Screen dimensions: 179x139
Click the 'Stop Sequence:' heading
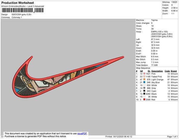143,68
